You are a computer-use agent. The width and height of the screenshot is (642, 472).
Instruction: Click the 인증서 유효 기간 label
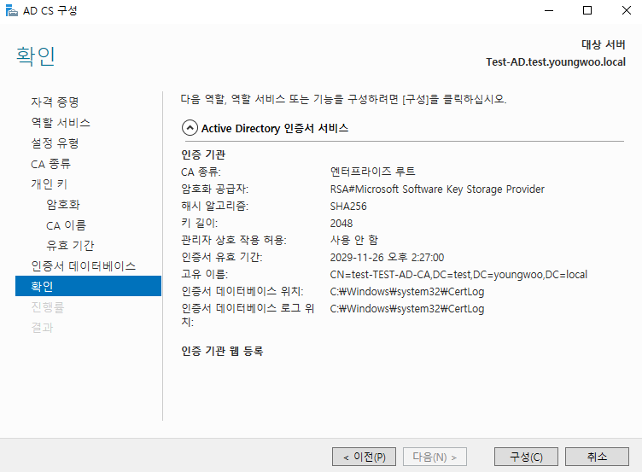[222, 257]
